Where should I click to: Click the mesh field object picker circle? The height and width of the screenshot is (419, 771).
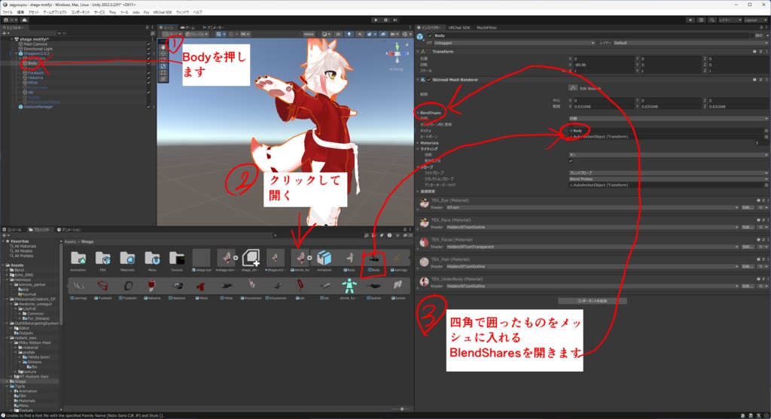tap(766, 131)
